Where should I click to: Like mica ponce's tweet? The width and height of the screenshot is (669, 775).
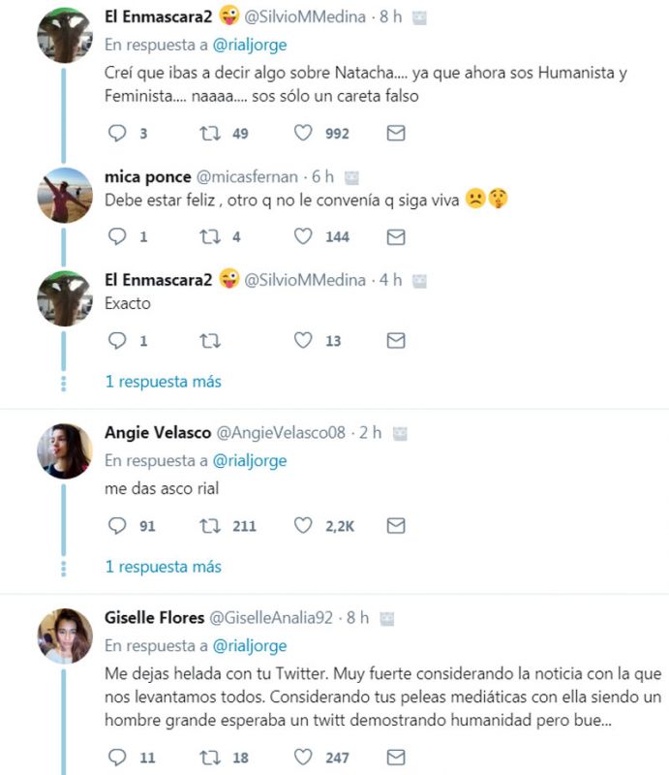coord(303,236)
